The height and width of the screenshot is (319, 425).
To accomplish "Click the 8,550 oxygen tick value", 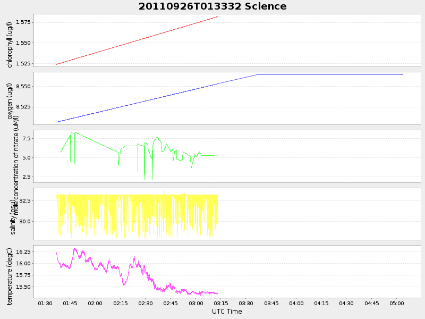I will click(x=23, y=87).
